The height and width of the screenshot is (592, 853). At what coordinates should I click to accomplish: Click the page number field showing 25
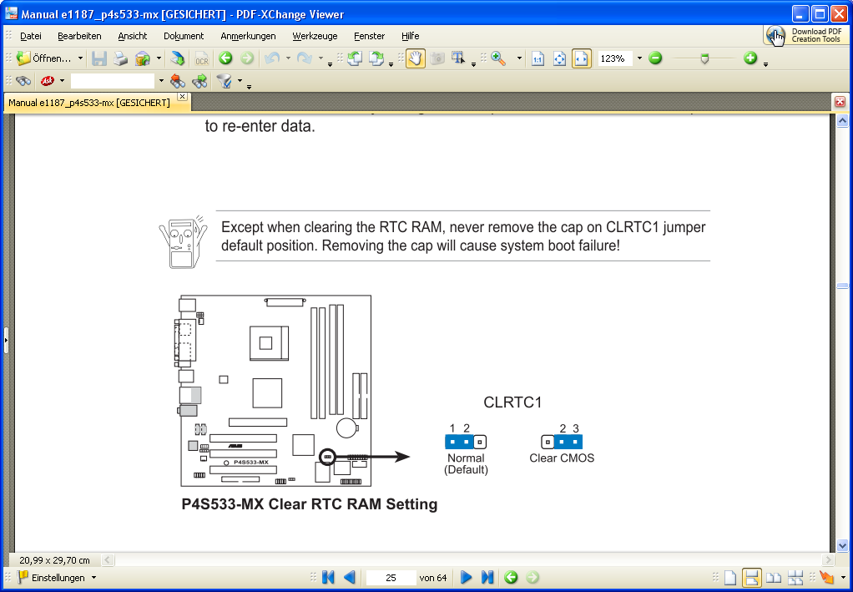[x=391, y=577]
